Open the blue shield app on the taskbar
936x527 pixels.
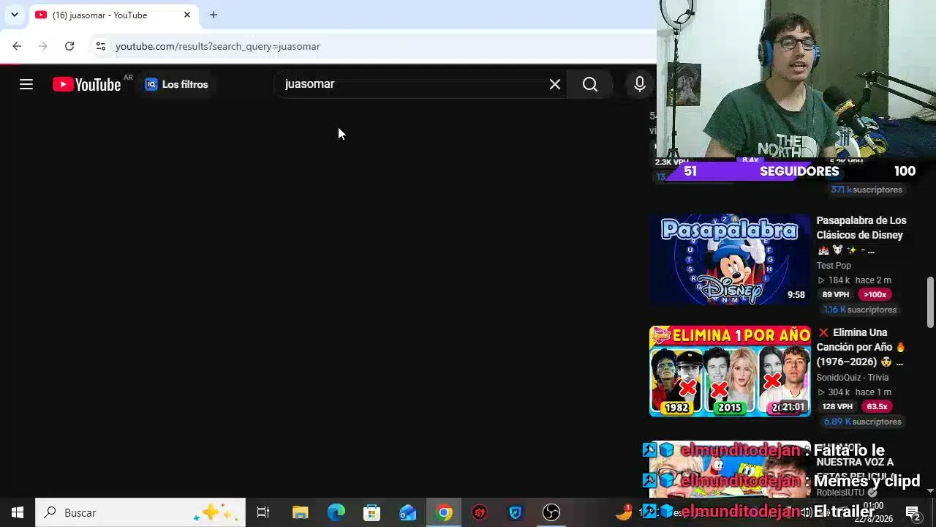(x=516, y=512)
